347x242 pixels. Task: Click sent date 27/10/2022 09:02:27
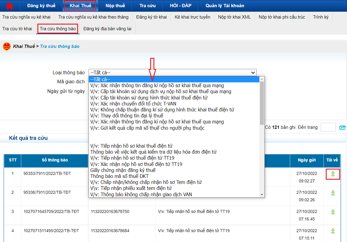pos(307,177)
